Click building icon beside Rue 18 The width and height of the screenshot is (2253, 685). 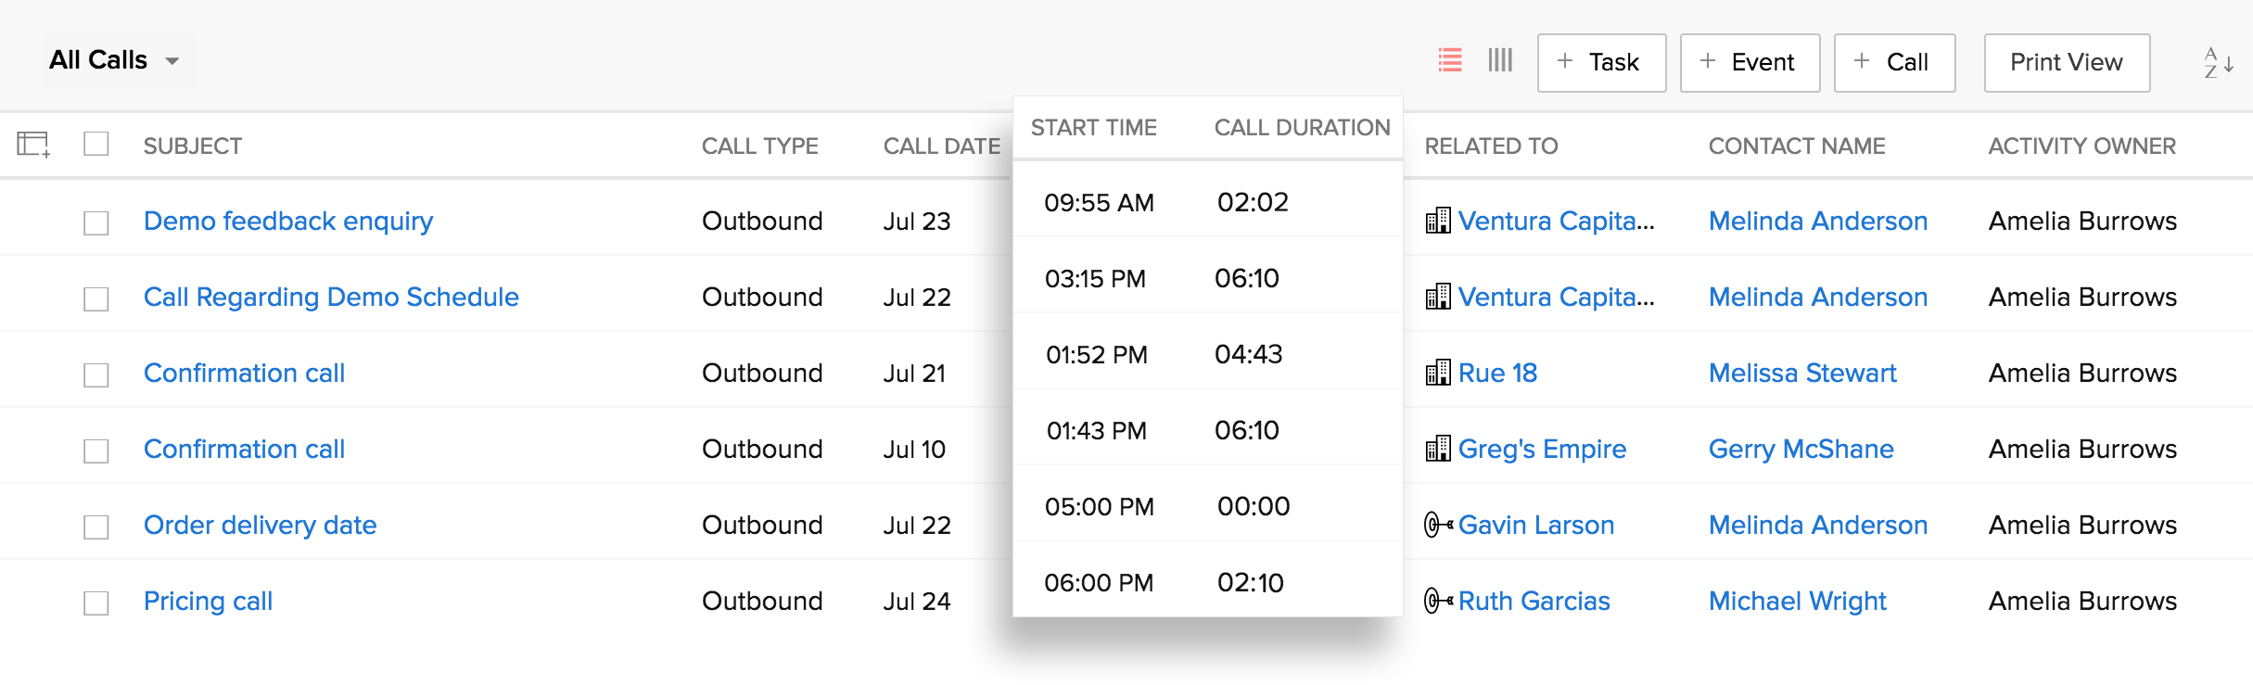click(1438, 373)
